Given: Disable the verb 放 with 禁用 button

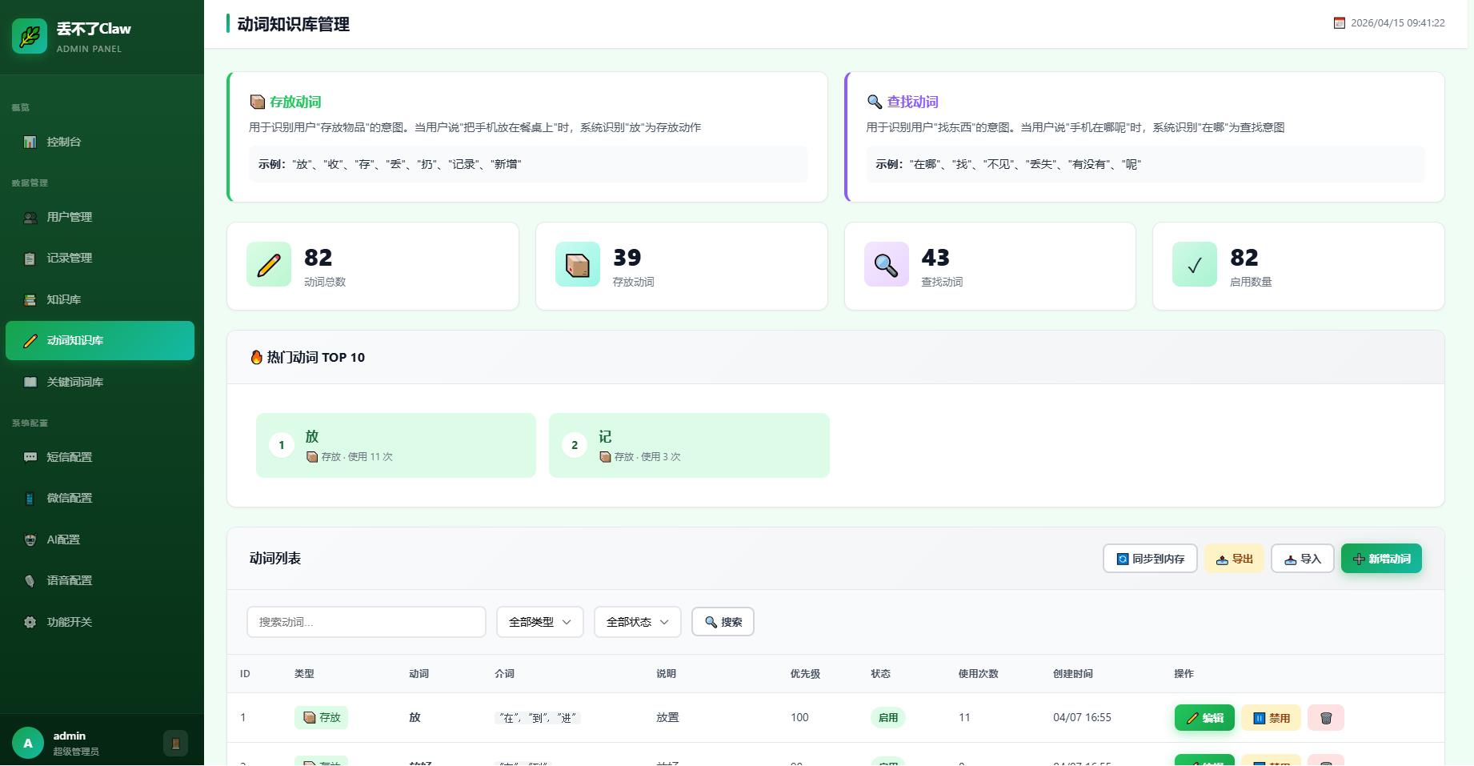Looking at the screenshot, I should point(1271,718).
